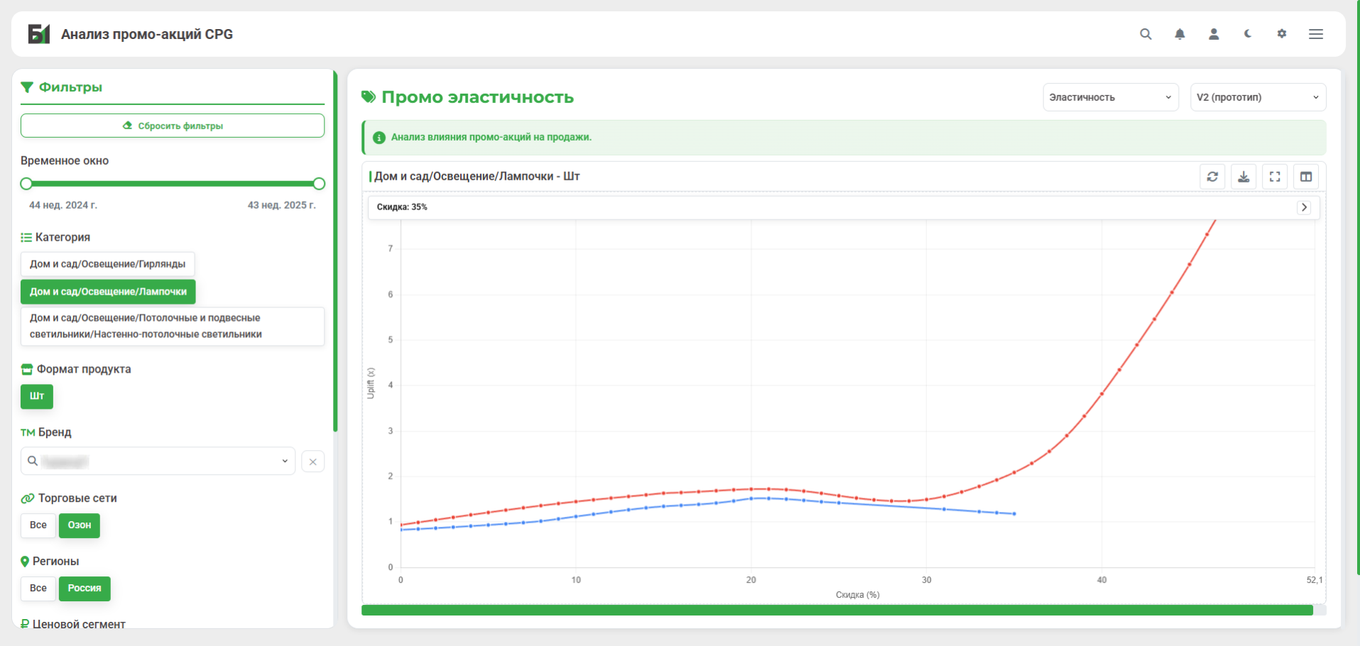1360x646 pixels.
Task: Download the chart data
Action: [x=1244, y=177]
